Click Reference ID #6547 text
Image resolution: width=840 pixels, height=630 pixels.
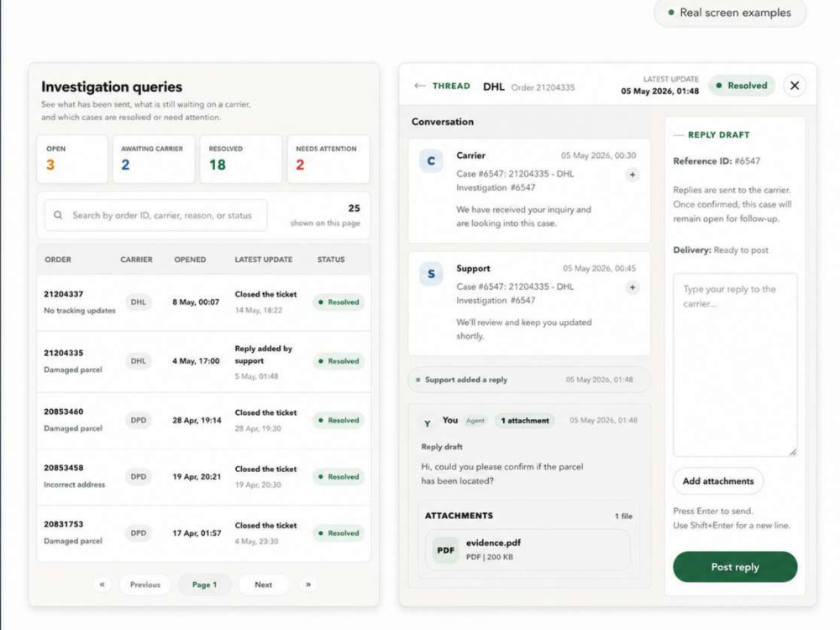pyautogui.click(x=717, y=160)
